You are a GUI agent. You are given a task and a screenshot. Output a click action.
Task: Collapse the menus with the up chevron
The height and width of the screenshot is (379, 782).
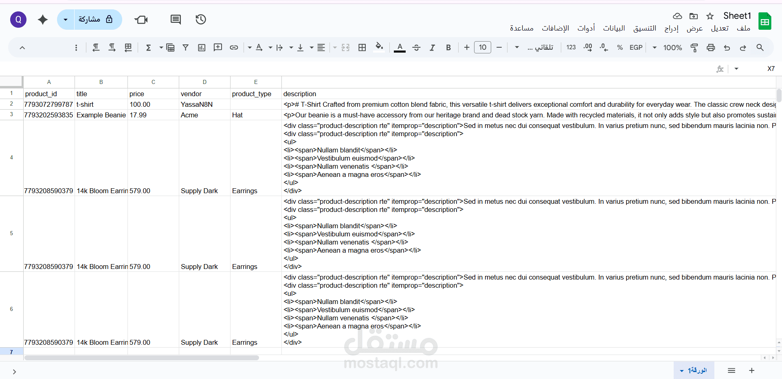pos(22,48)
